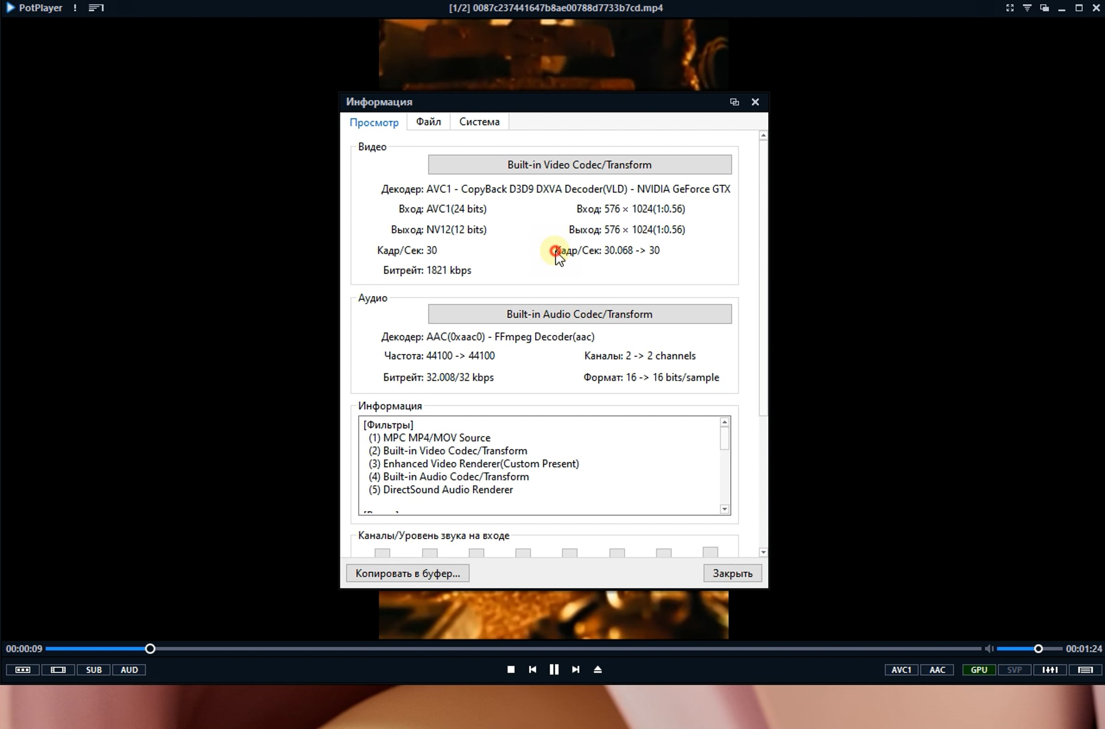Click the filter list scrollbar down arrow
This screenshot has height=729, width=1105.
point(724,509)
